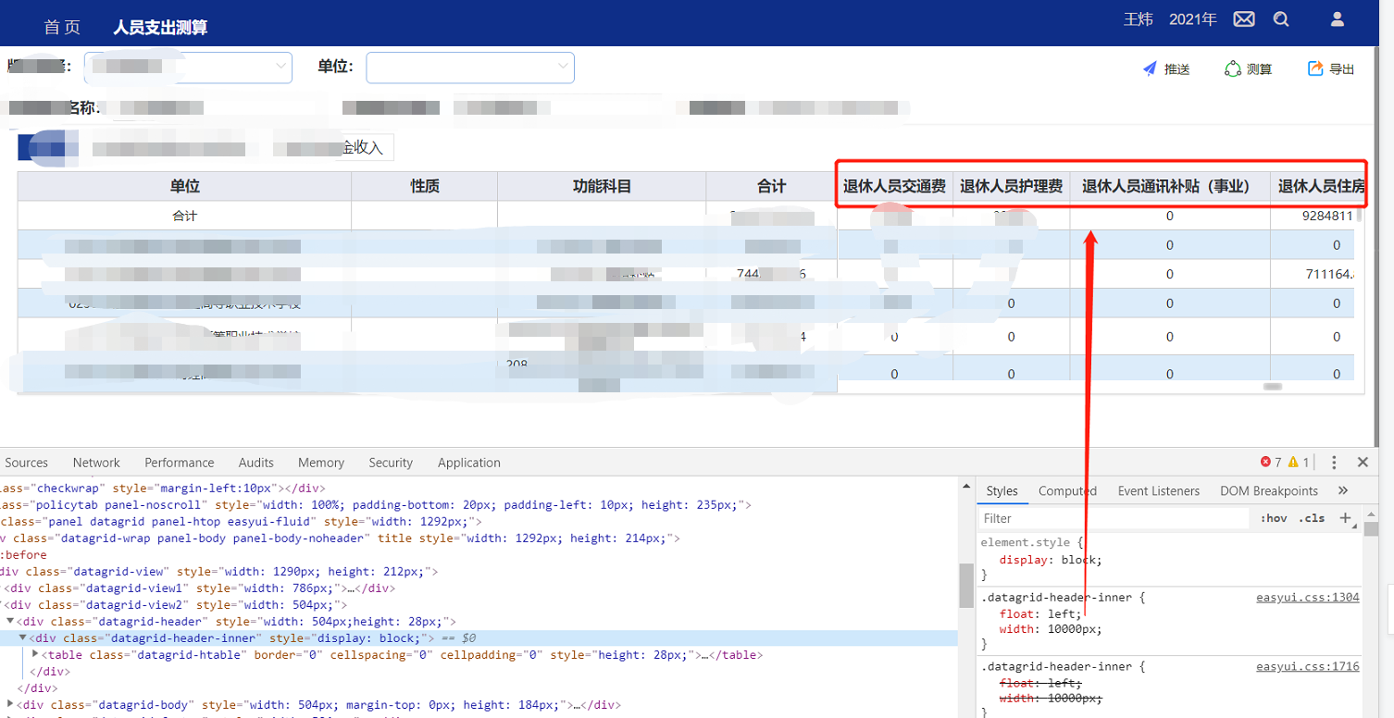Click user name 王炜 in header
Screen dimensions: 1394x718
pyautogui.click(x=1139, y=19)
